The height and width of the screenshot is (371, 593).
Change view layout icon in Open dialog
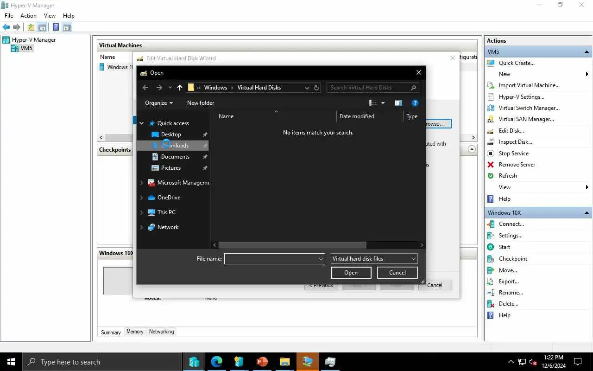point(373,103)
